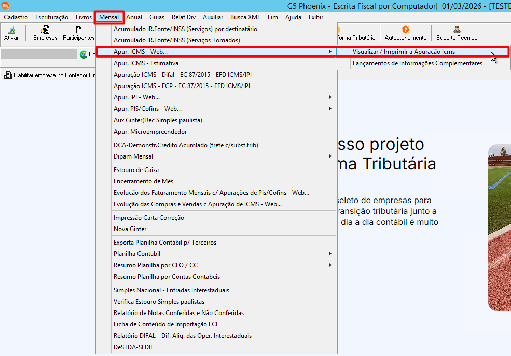Expand Apur. ICMS - Web submenu
The height and width of the screenshot is (356, 511).
[216, 52]
